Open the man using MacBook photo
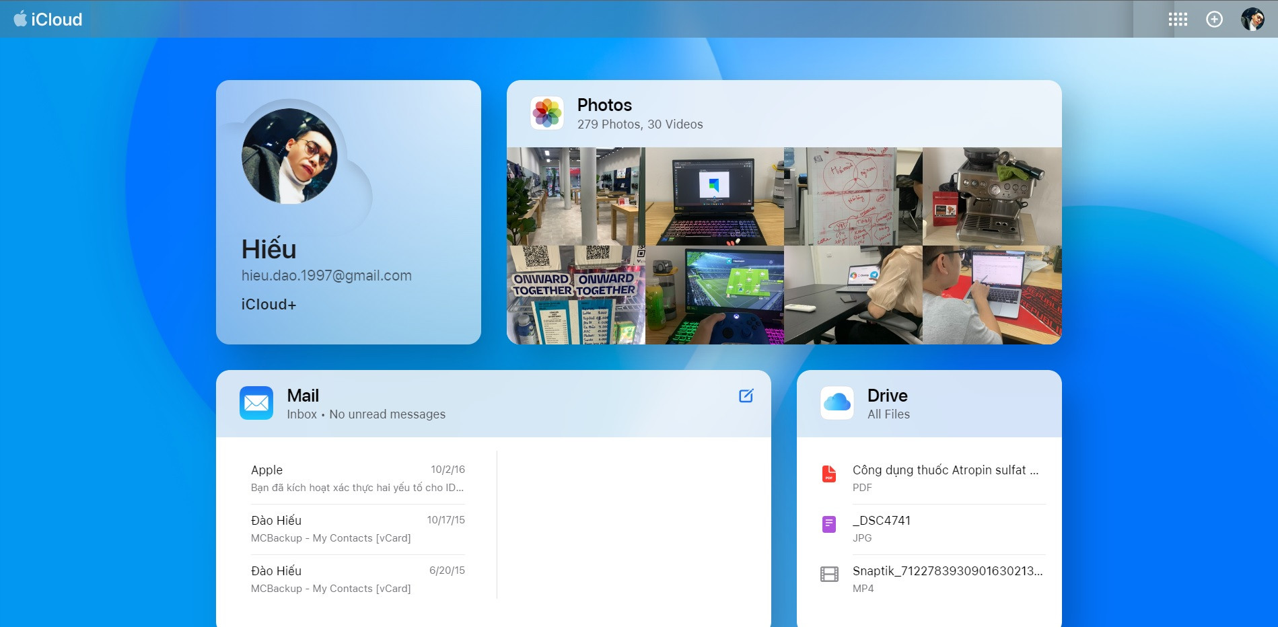This screenshot has width=1278, height=627. 992,295
